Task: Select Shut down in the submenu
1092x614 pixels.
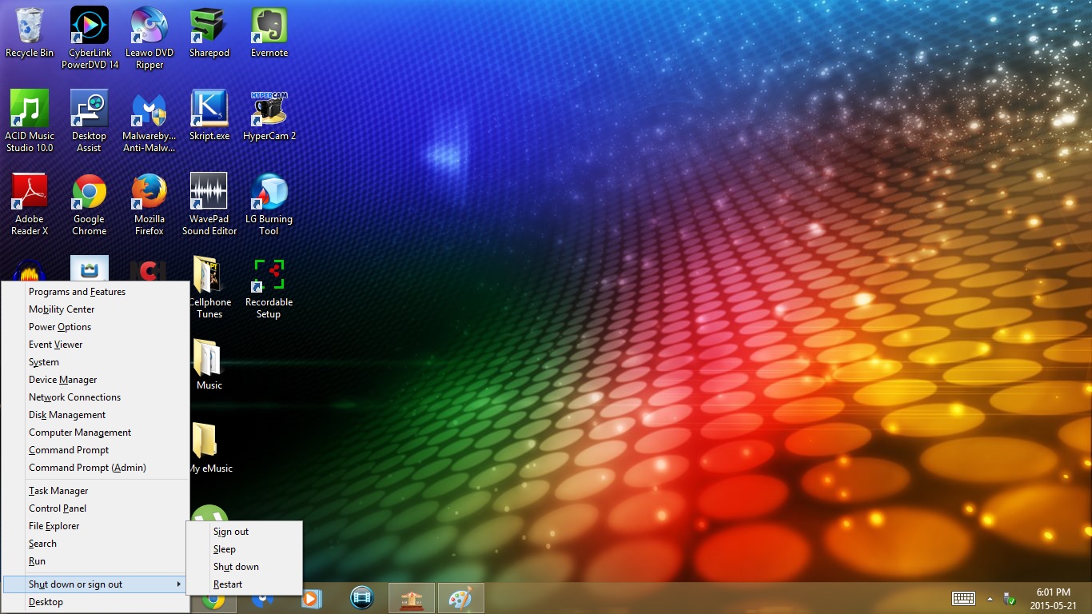Action: pyautogui.click(x=244, y=567)
